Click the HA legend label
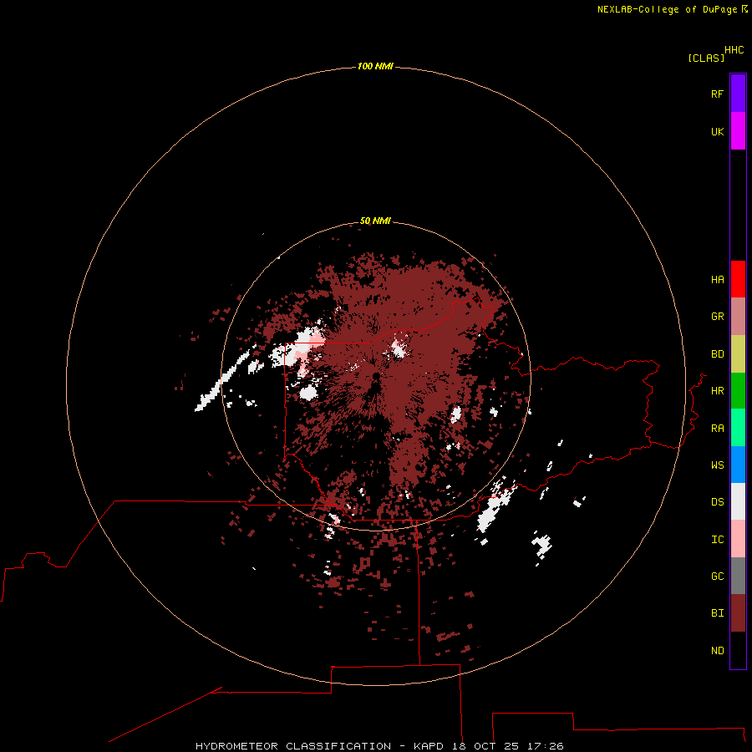 tap(718, 279)
